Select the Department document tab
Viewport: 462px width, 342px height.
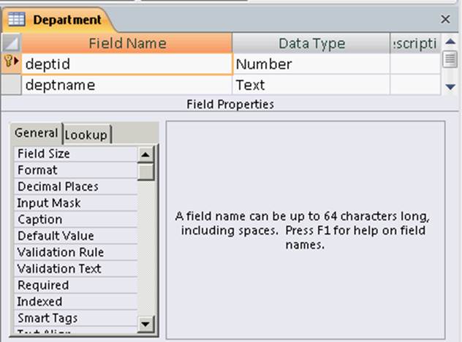pos(66,20)
